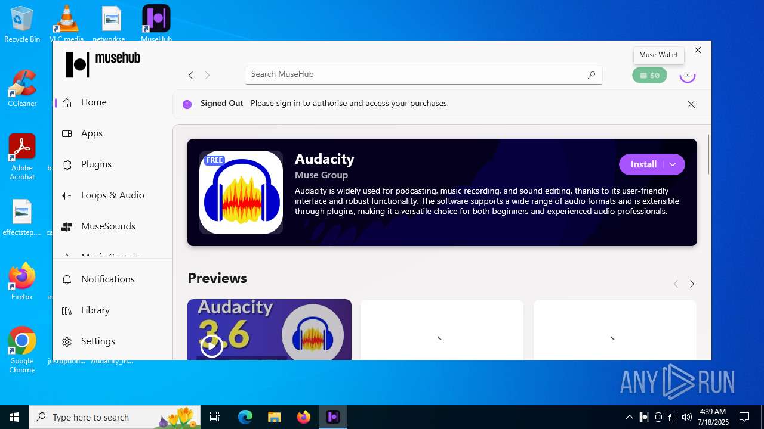Viewport: 764px width, 429px height.
Task: Open Loops & Audio section
Action: click(112, 195)
